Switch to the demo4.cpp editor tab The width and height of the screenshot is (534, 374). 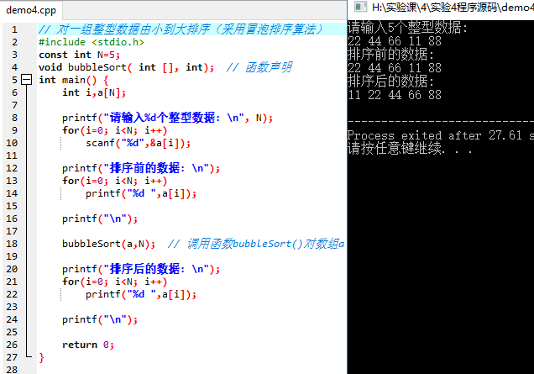click(31, 10)
